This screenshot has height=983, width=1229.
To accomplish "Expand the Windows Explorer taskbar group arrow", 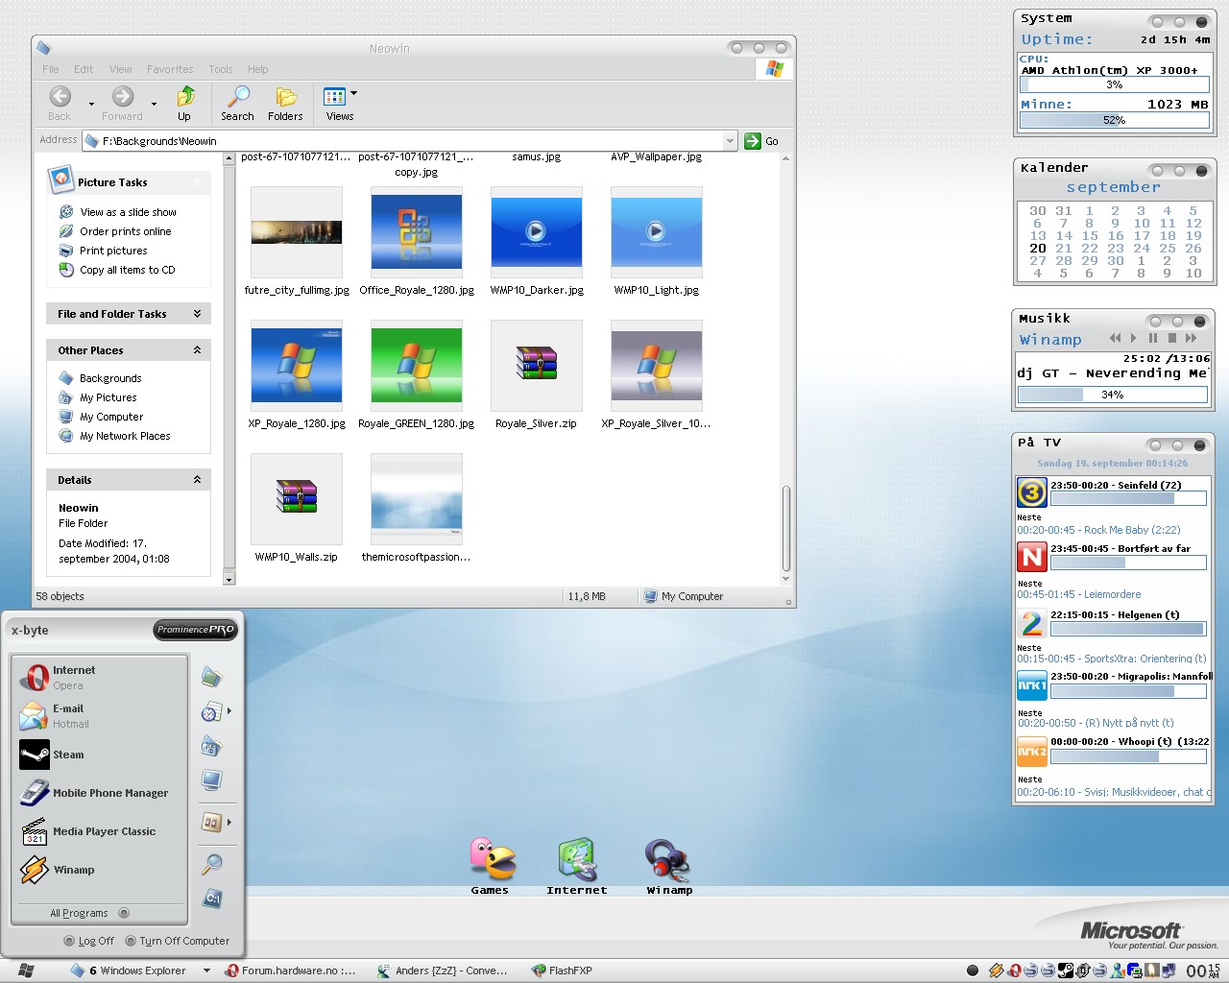I will (x=206, y=971).
